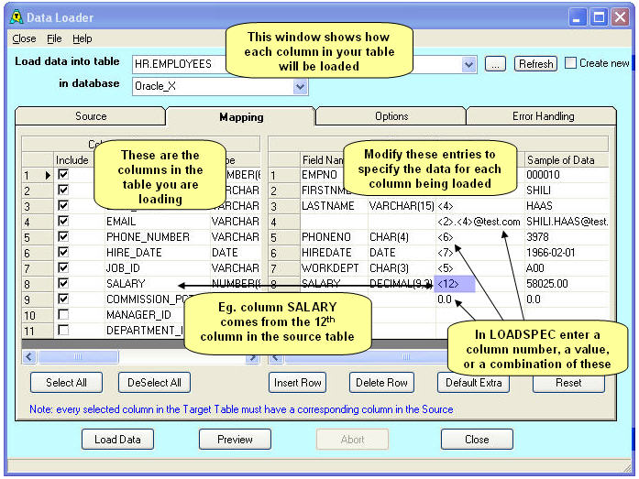Click the LASTNAME field name cell
639x479 pixels.
[334, 206]
